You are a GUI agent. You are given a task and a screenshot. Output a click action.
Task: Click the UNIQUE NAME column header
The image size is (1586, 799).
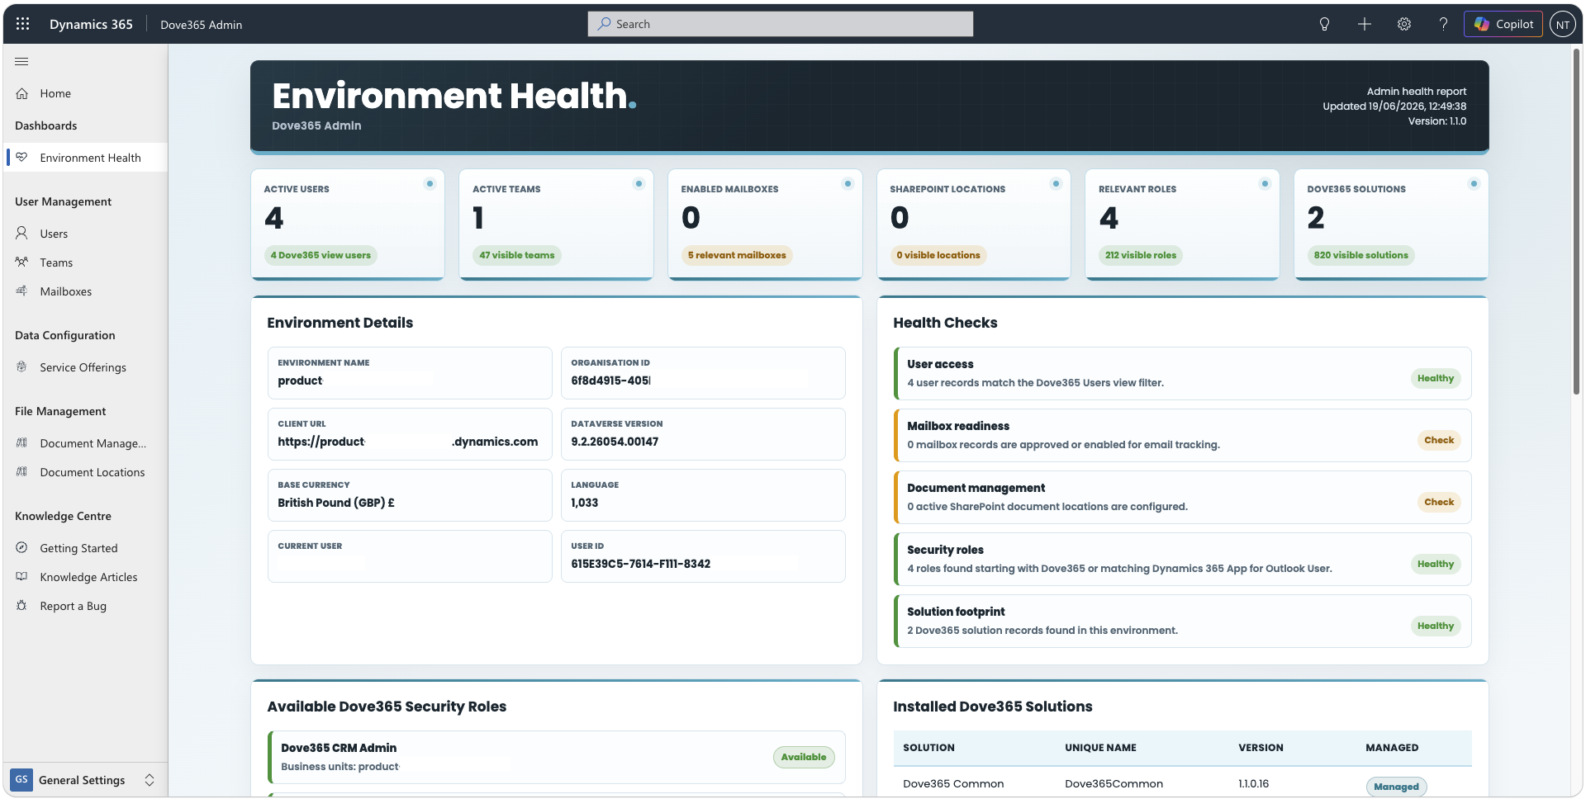(1100, 748)
